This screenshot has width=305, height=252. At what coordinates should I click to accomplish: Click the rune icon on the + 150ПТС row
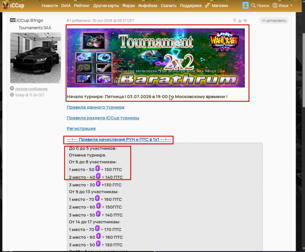(x=99, y=206)
